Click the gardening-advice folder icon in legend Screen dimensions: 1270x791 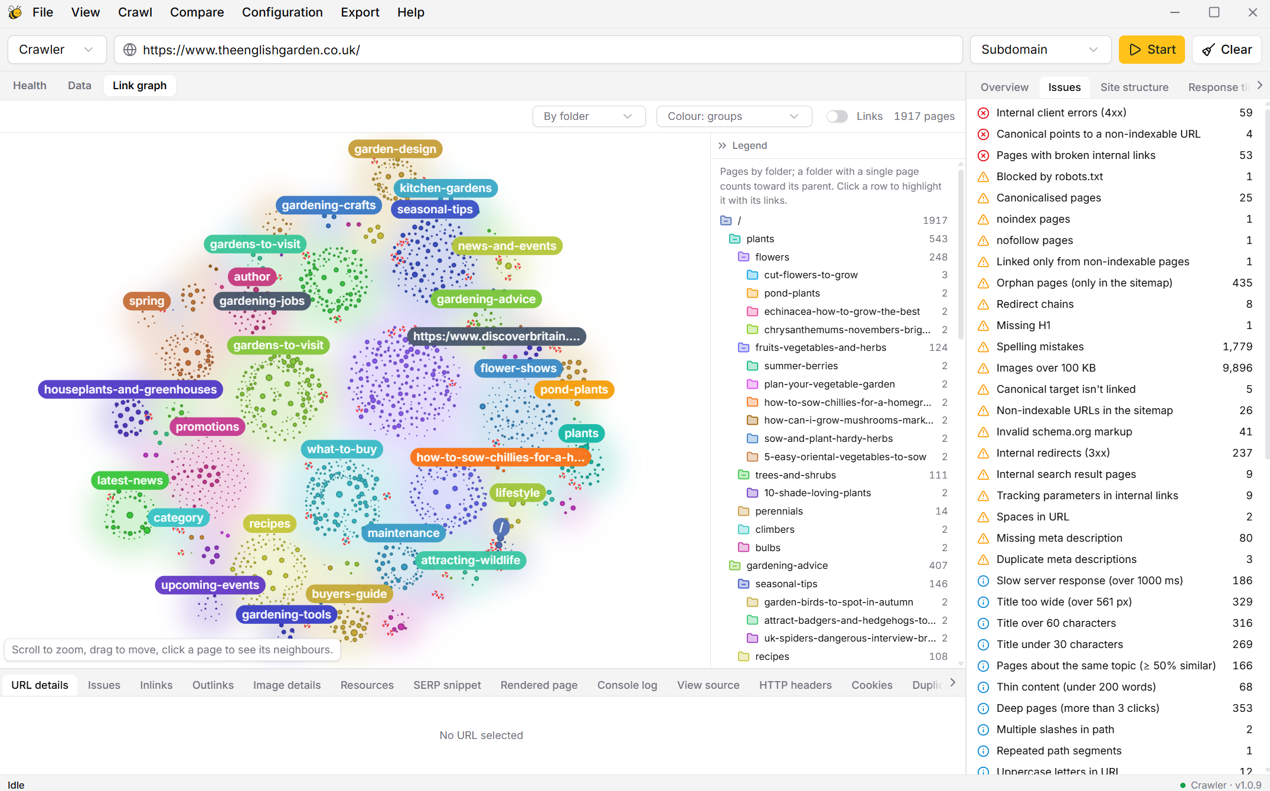coord(734,565)
